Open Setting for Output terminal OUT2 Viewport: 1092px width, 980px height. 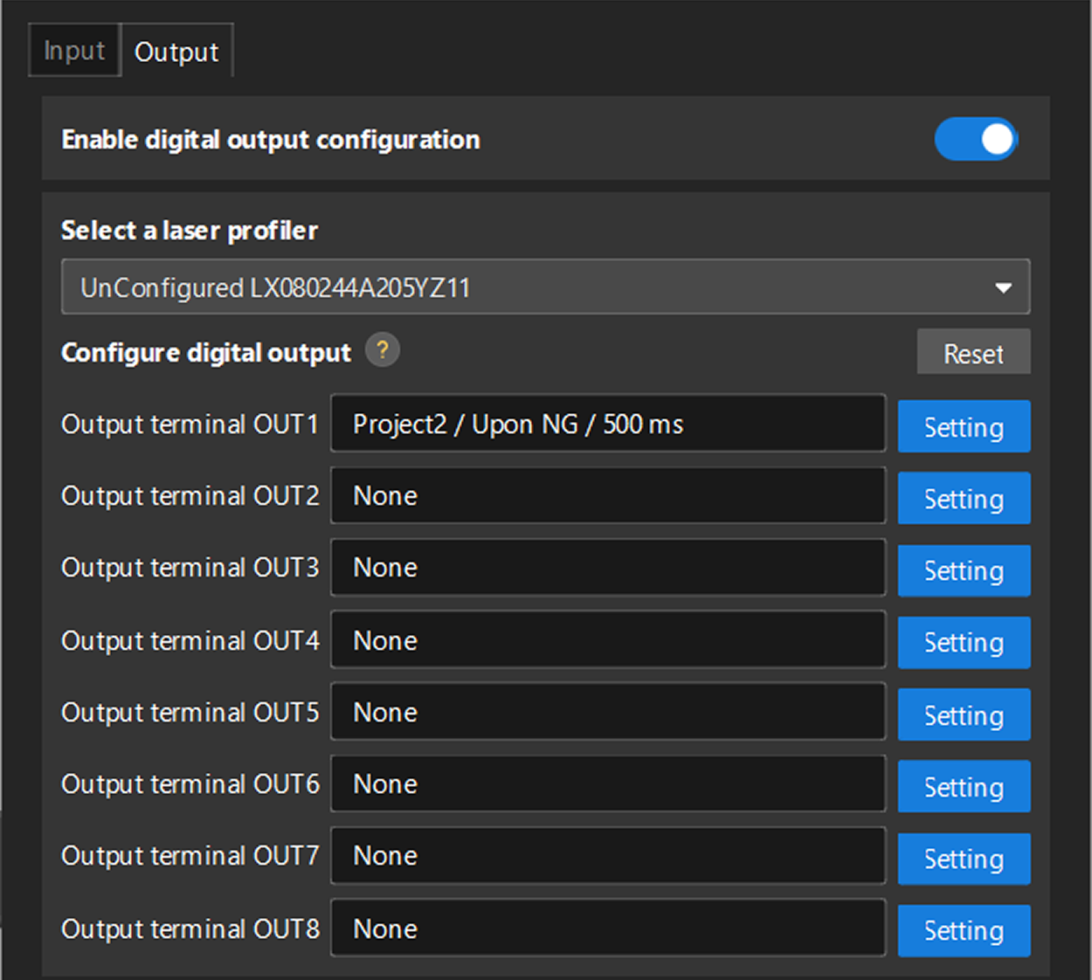[x=963, y=498]
